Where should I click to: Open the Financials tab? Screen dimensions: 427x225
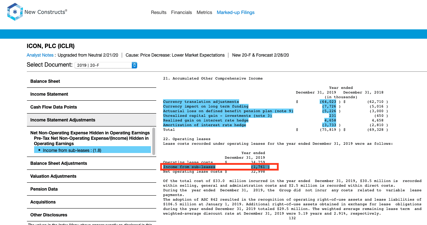coord(181,13)
